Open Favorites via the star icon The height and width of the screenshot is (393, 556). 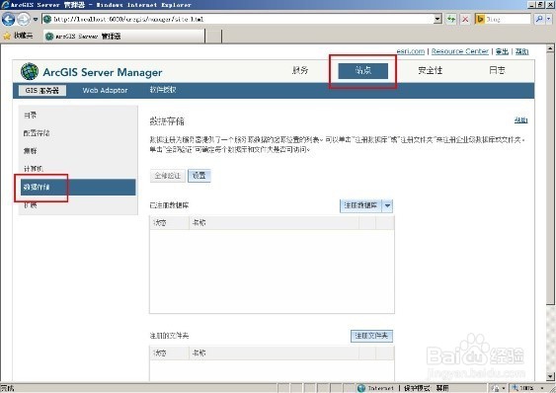(7, 36)
